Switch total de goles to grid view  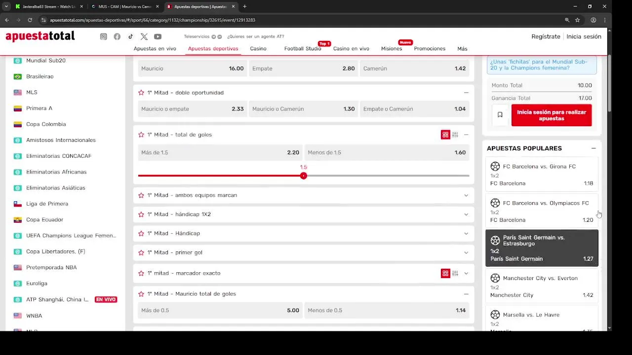pyautogui.click(x=445, y=135)
